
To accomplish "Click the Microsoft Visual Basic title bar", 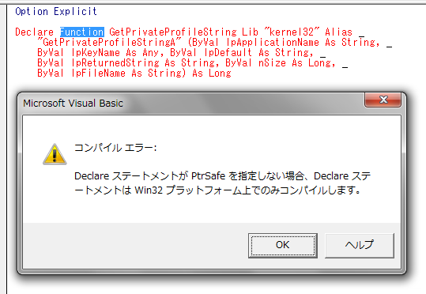I will 190,104.
